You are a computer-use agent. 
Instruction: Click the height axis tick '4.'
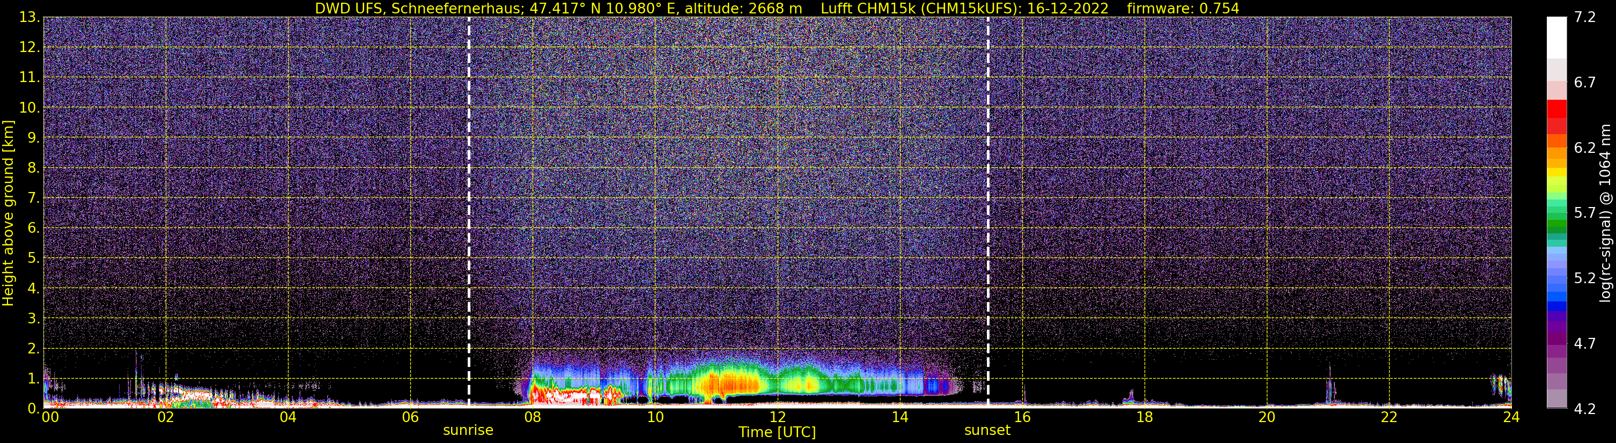[33, 289]
